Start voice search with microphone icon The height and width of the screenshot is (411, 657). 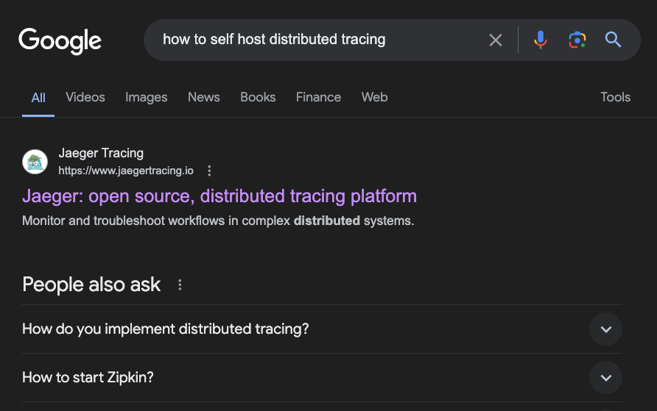coord(541,40)
